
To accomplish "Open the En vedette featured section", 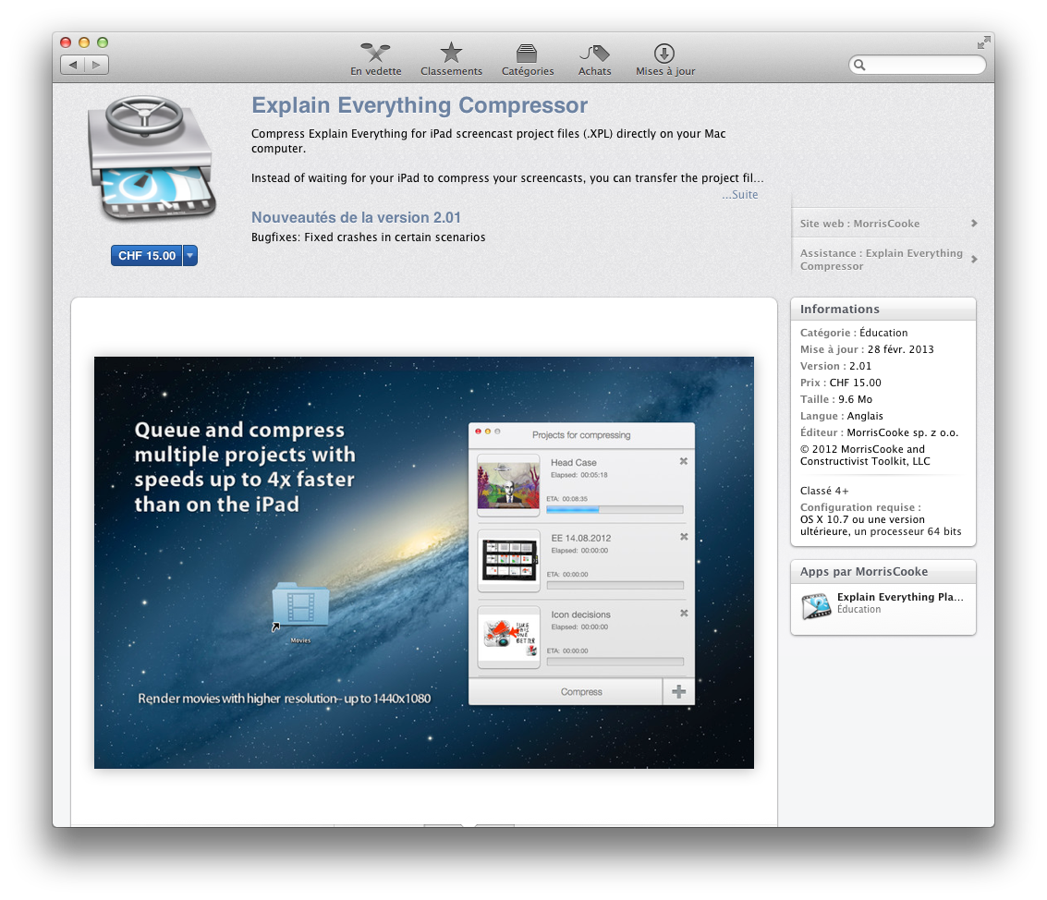I will 375,54.
